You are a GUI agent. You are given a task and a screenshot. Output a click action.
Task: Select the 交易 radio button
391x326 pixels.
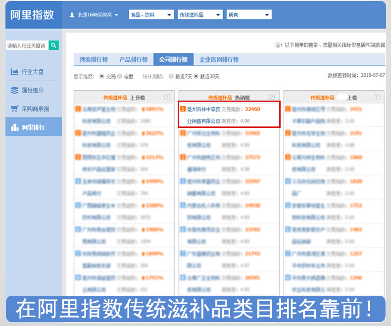102,76
